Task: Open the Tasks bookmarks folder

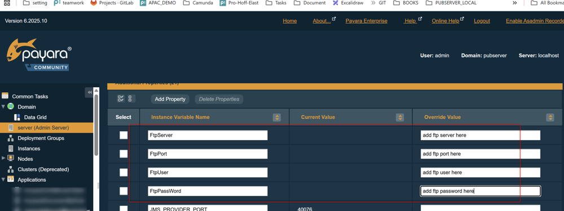Action: 276,3
